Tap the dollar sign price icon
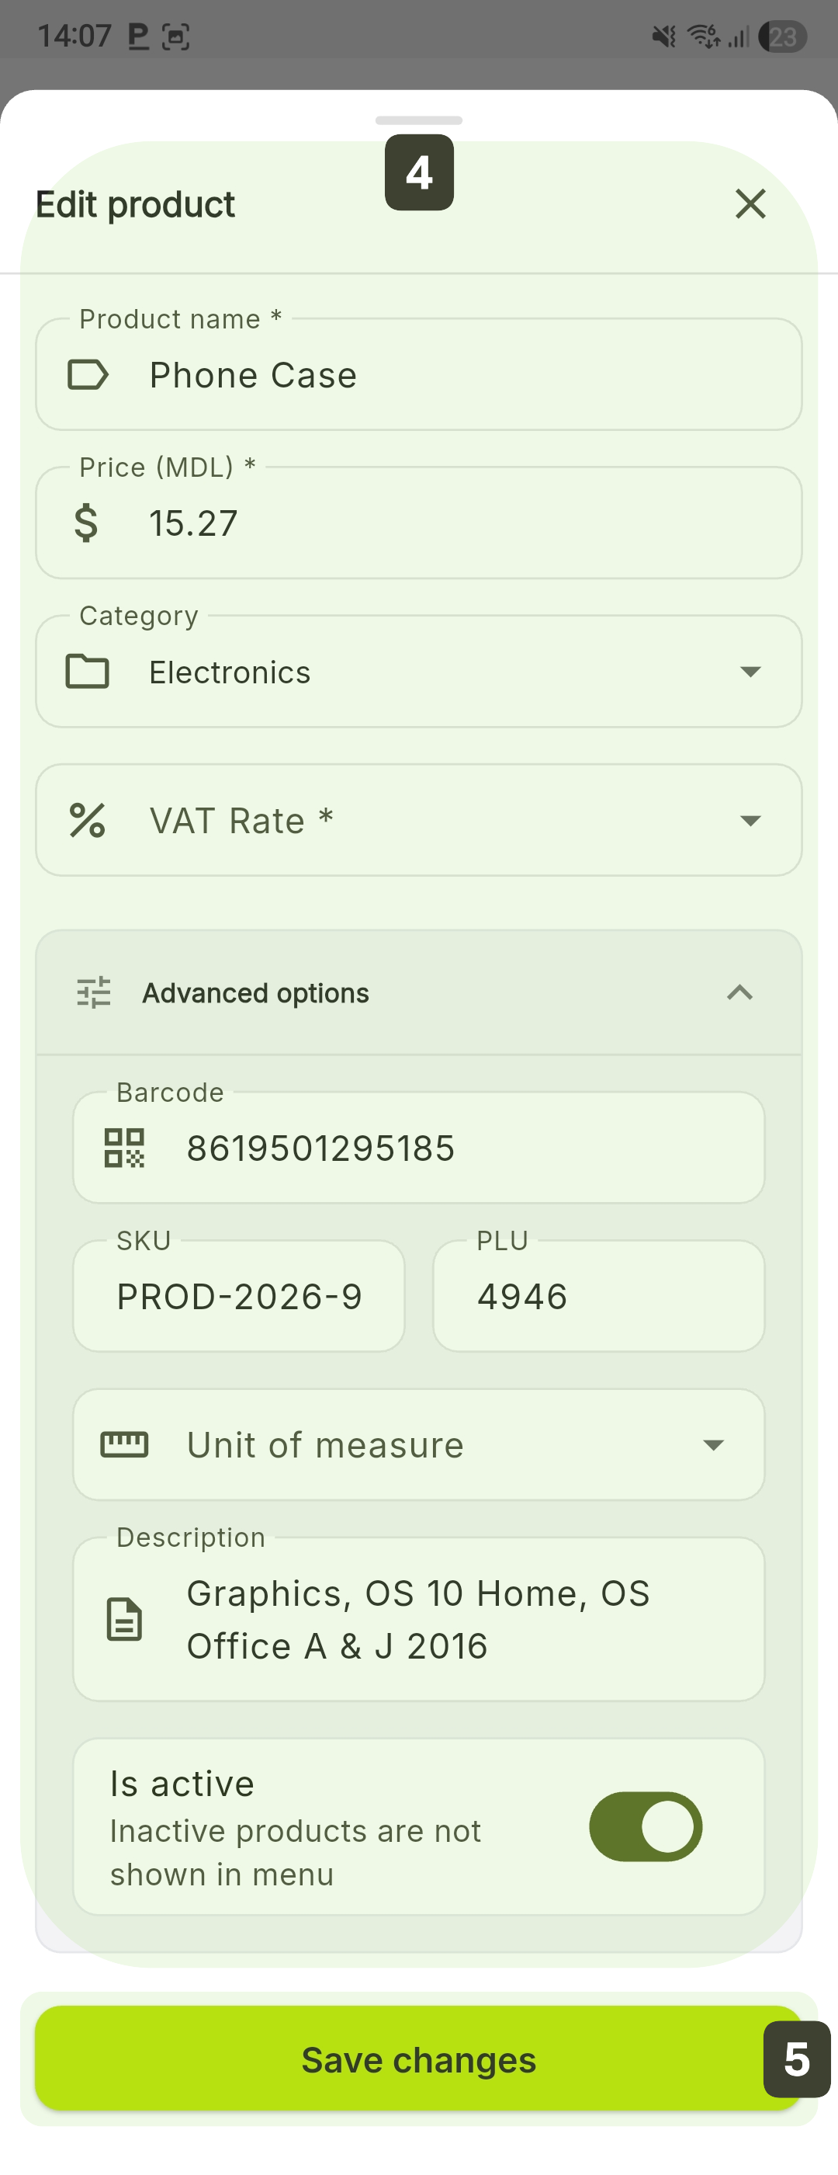838x2175 pixels. coord(86,523)
